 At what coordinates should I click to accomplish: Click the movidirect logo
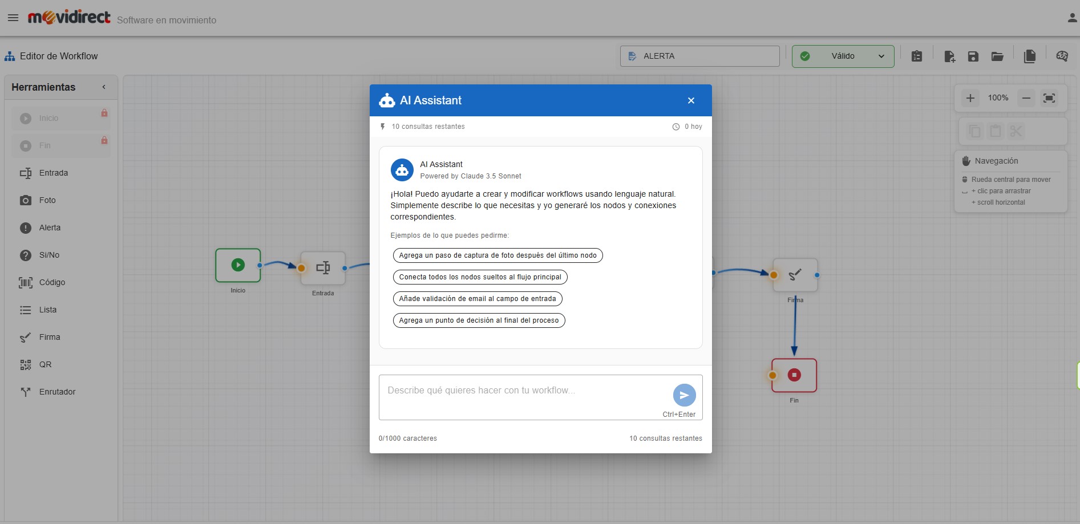pyautogui.click(x=69, y=18)
